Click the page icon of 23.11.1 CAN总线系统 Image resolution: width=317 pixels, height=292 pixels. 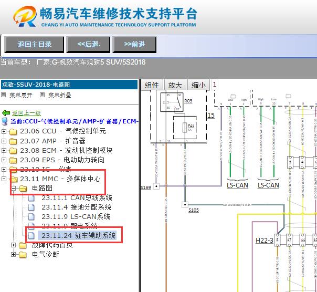tap(31, 198)
